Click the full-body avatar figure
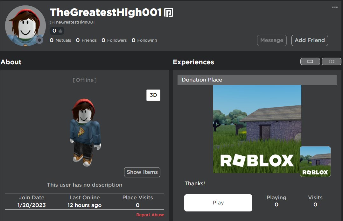 click(x=85, y=132)
